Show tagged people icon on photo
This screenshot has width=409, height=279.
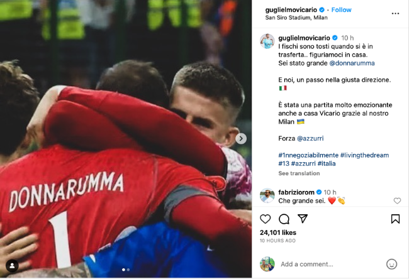(x=12, y=266)
